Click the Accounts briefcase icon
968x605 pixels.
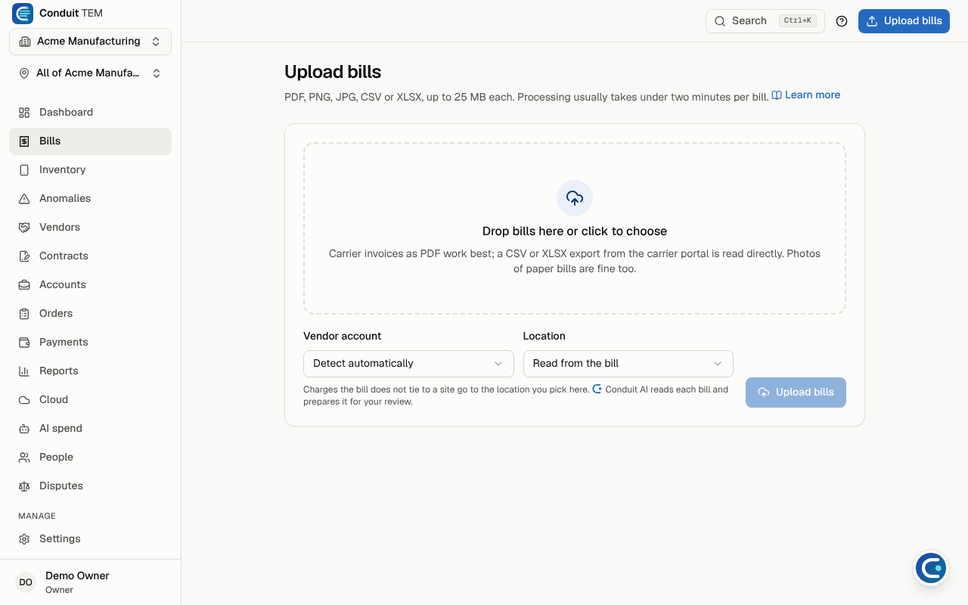coord(24,284)
